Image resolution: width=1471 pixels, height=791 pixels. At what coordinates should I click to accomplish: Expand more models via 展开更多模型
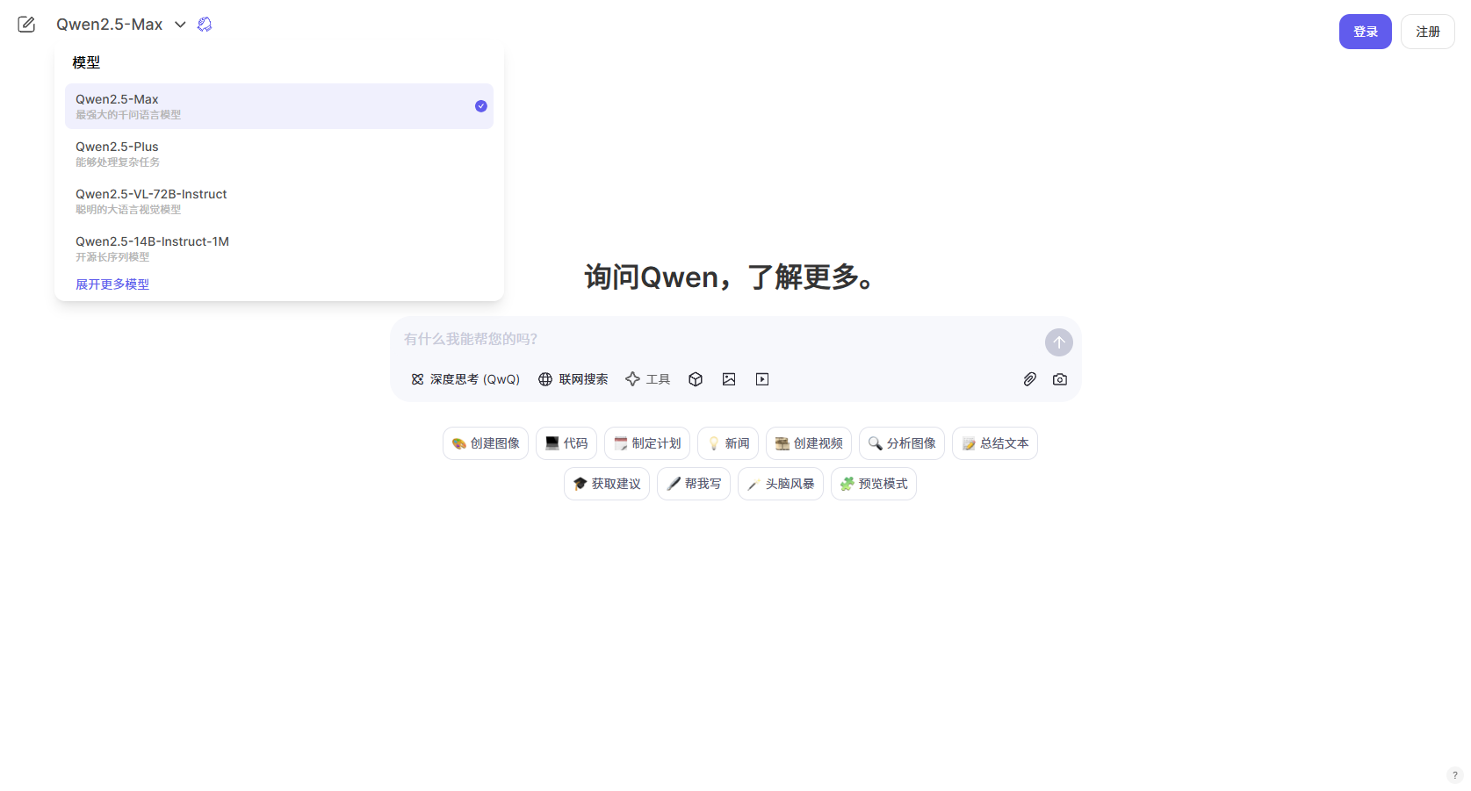coord(112,284)
